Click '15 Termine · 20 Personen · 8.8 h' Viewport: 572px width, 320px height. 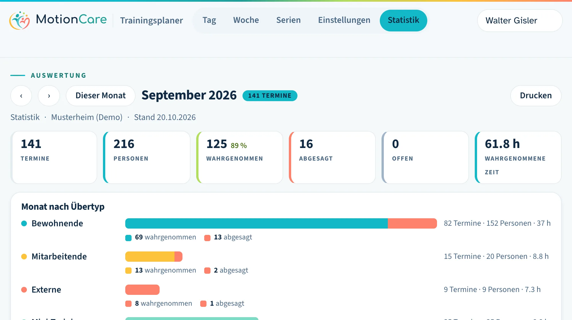pos(496,256)
